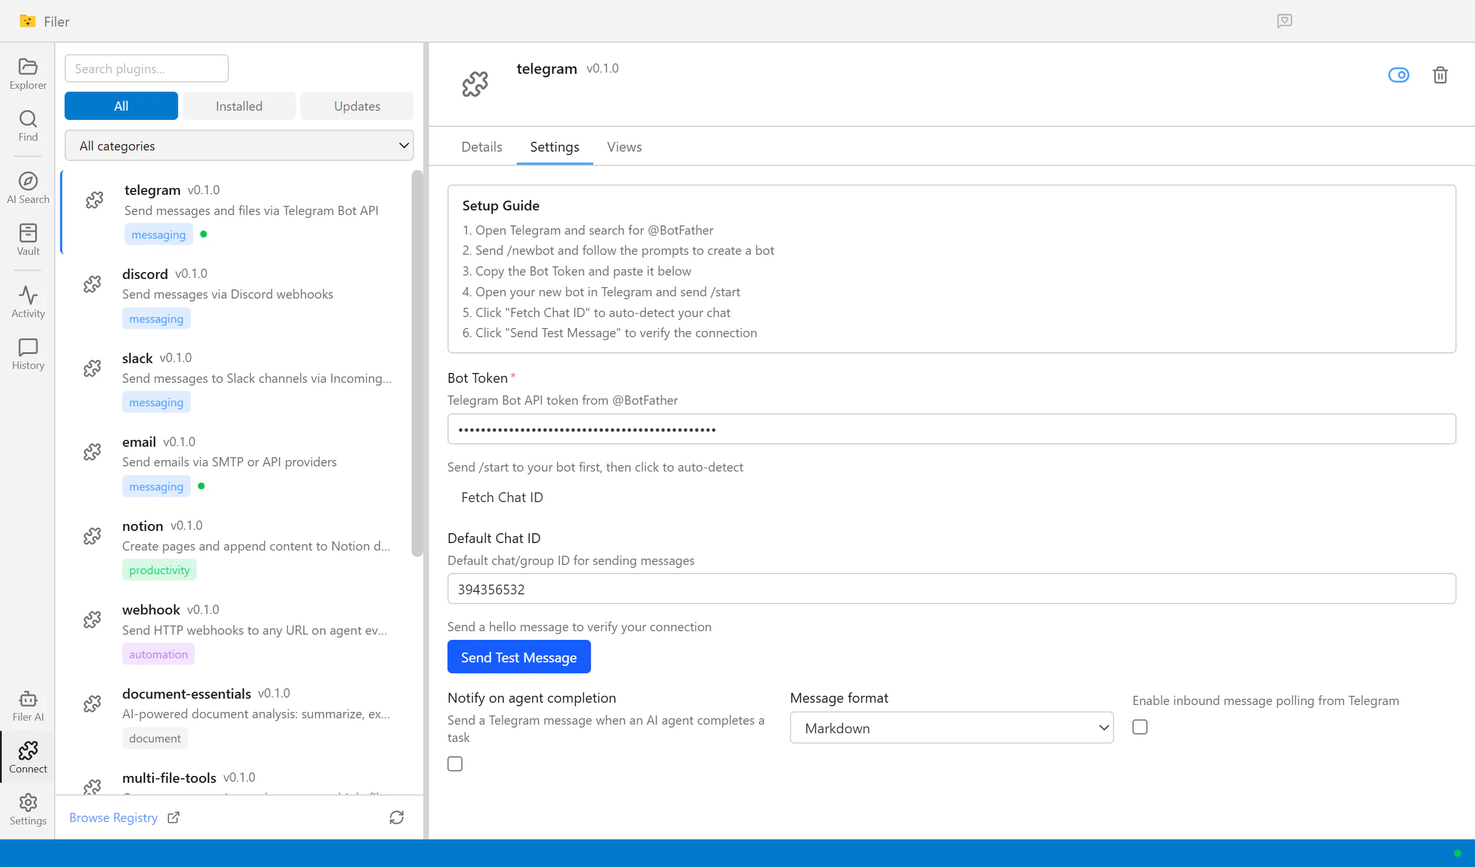Open the Browse Registry link
The width and height of the screenshot is (1475, 867).
[113, 817]
